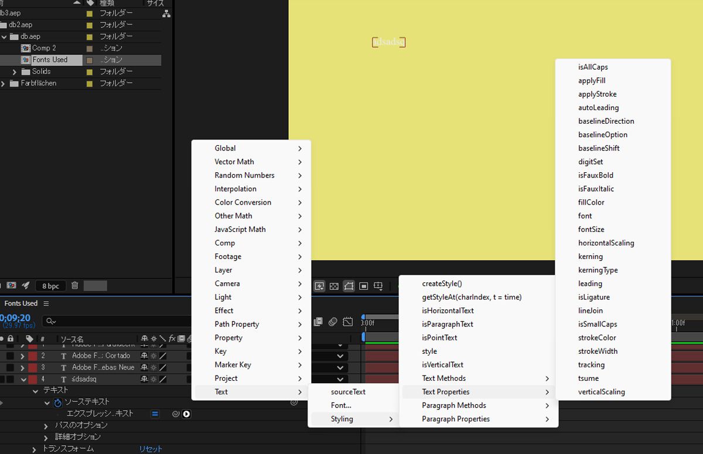703x454 pixels.
Task: Click the 種類 column header in project panel
Action: pyautogui.click(x=106, y=4)
